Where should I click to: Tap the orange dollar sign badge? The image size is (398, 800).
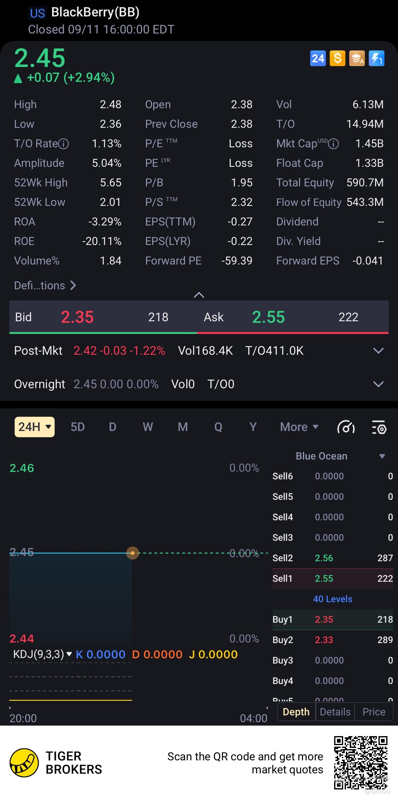pyautogui.click(x=337, y=58)
